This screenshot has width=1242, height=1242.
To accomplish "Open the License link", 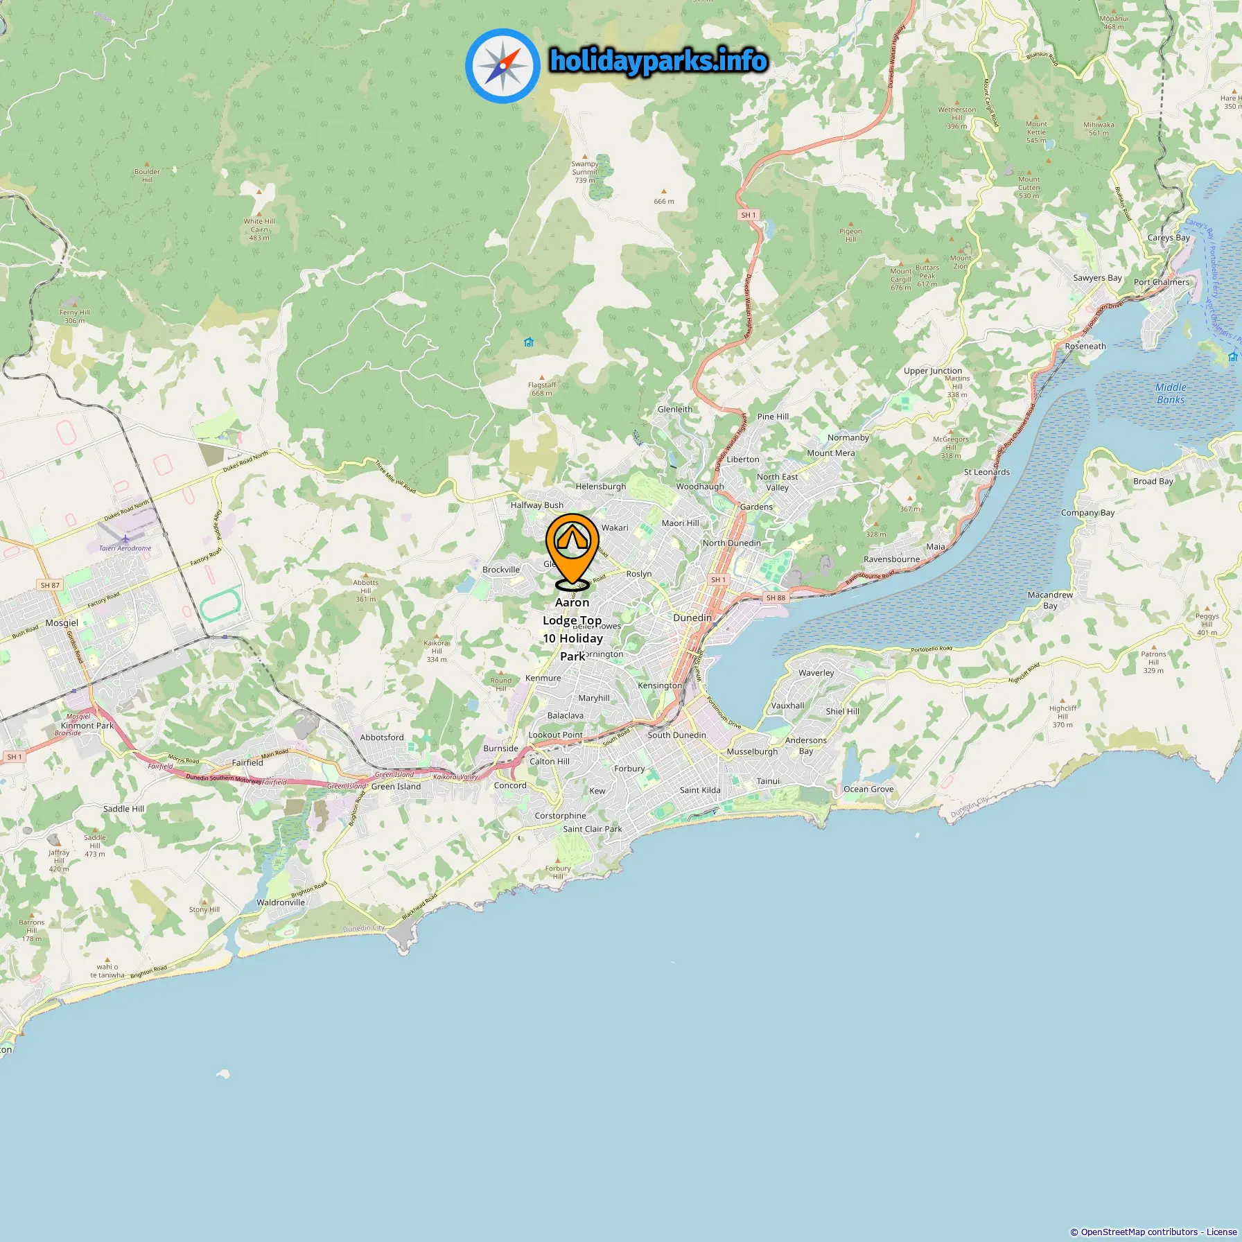I will pyautogui.click(x=1221, y=1232).
